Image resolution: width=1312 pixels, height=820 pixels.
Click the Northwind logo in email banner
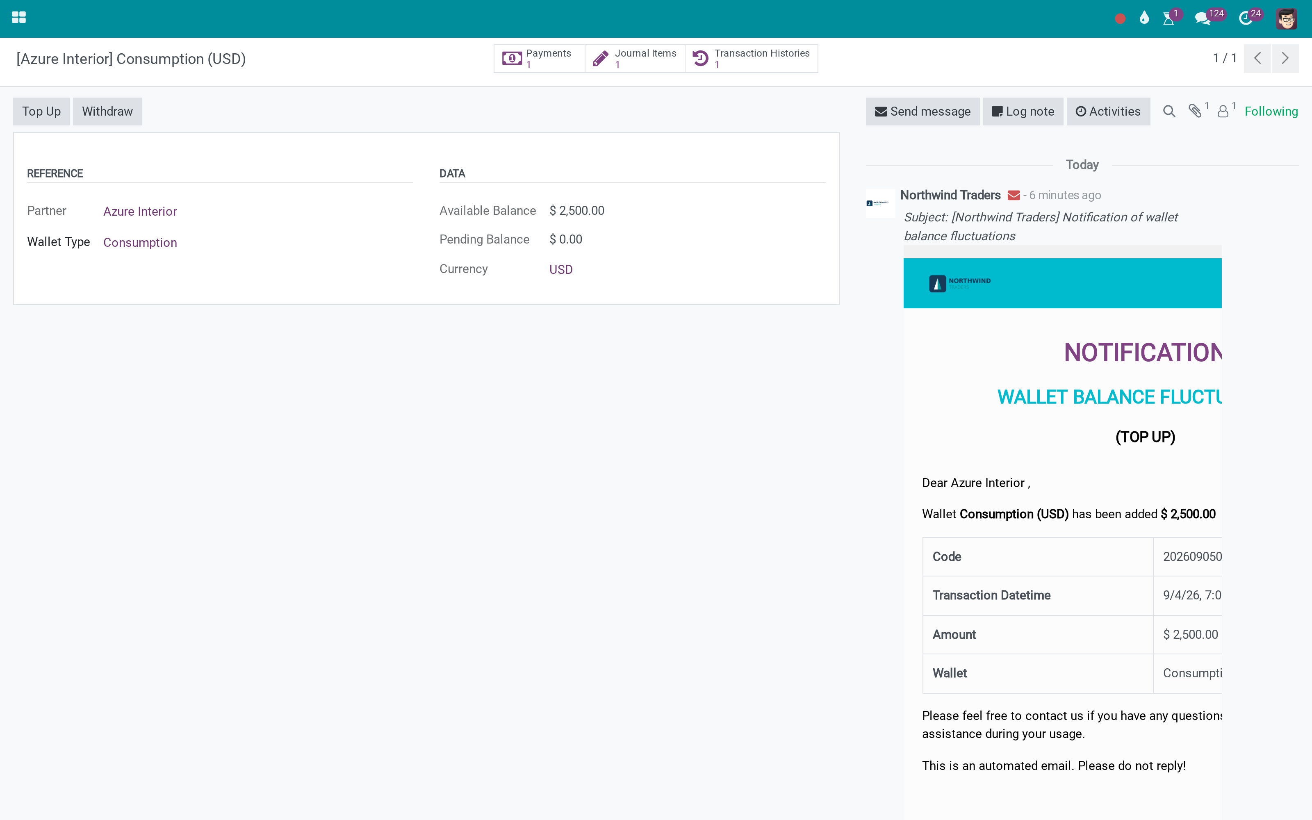pyautogui.click(x=959, y=283)
